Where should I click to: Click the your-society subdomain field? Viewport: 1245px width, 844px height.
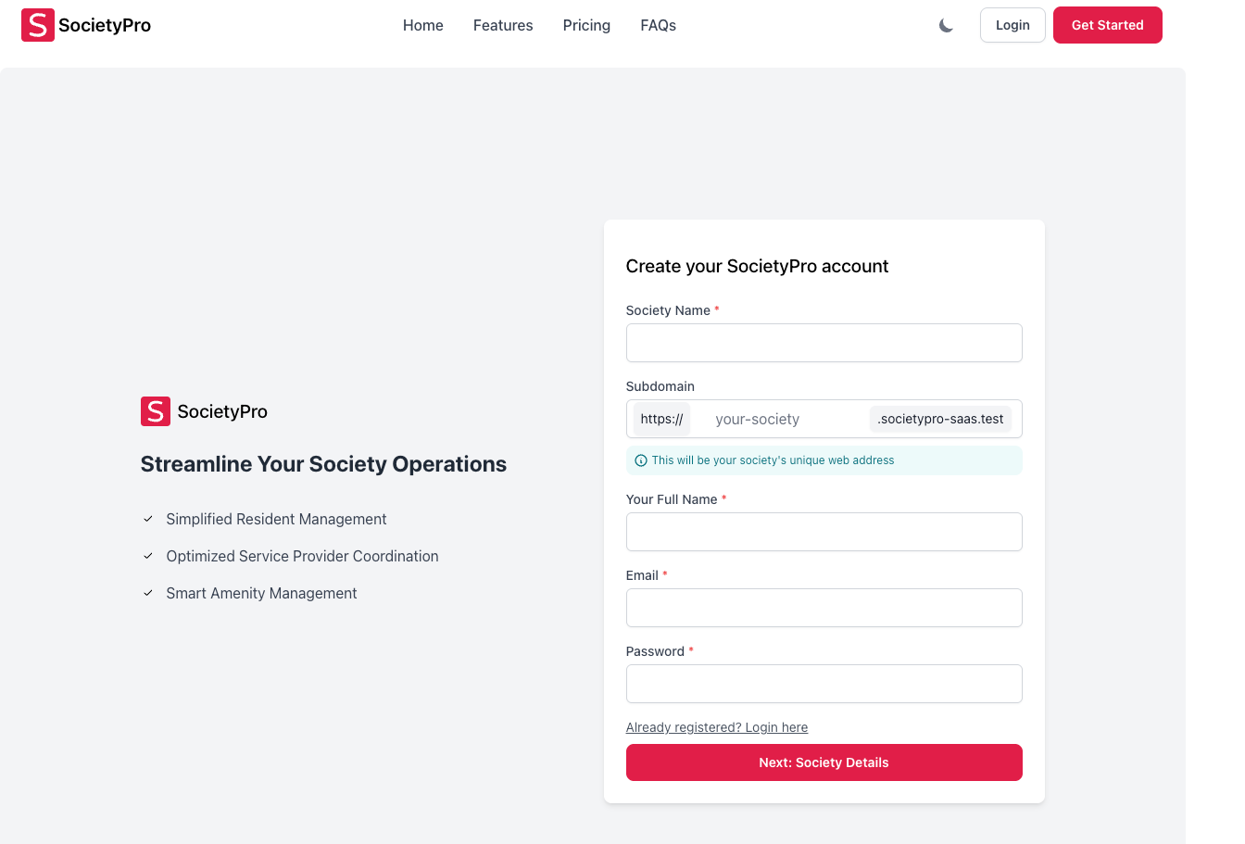tap(778, 419)
